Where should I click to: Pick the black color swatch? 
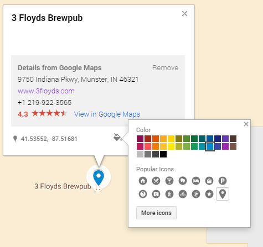163,154
